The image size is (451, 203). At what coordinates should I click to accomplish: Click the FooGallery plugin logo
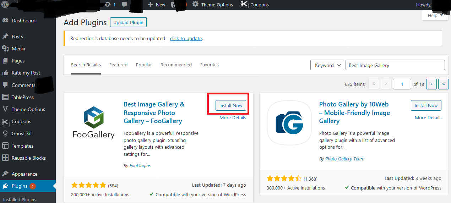(93, 122)
